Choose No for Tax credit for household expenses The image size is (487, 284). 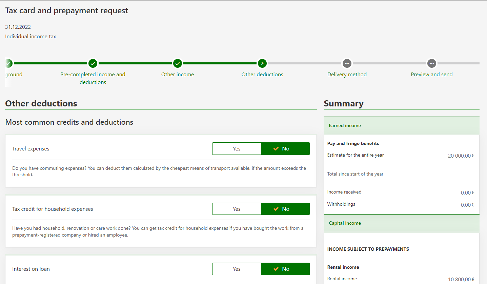coord(285,209)
